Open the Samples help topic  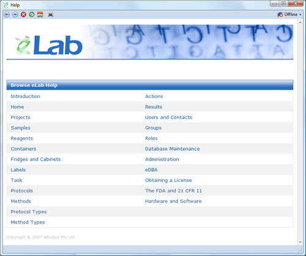pos(20,128)
